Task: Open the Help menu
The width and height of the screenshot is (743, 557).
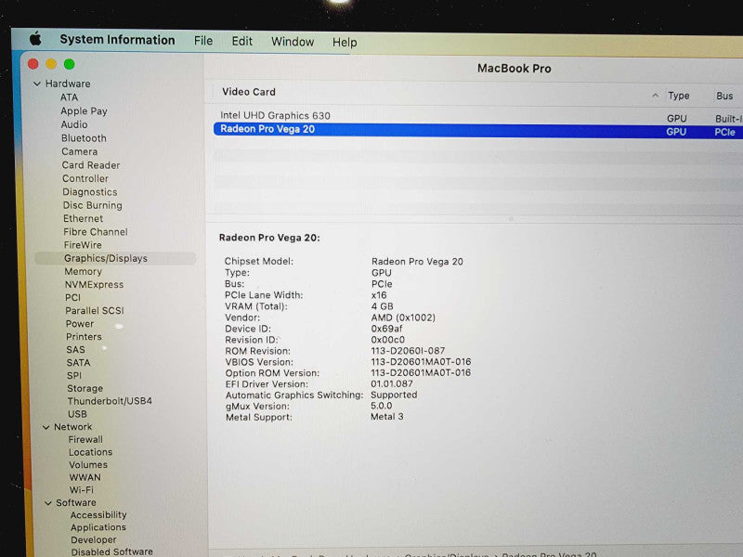Action: coord(345,42)
